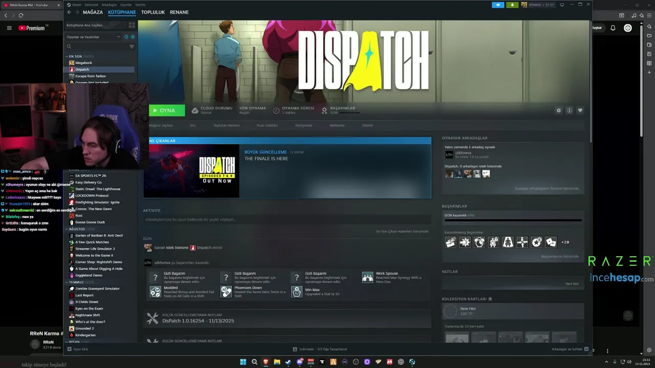Open the Dispatch Episodes 7 & 8 news thumbnail
Image resolution: width=655 pixels, height=368 pixels.
(x=191, y=171)
